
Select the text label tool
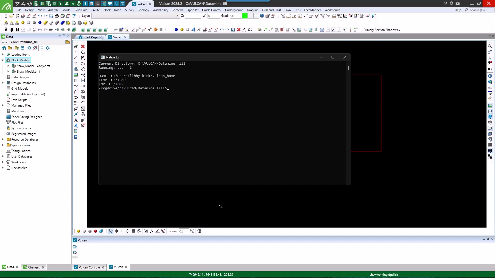pyautogui.click(x=76, y=120)
